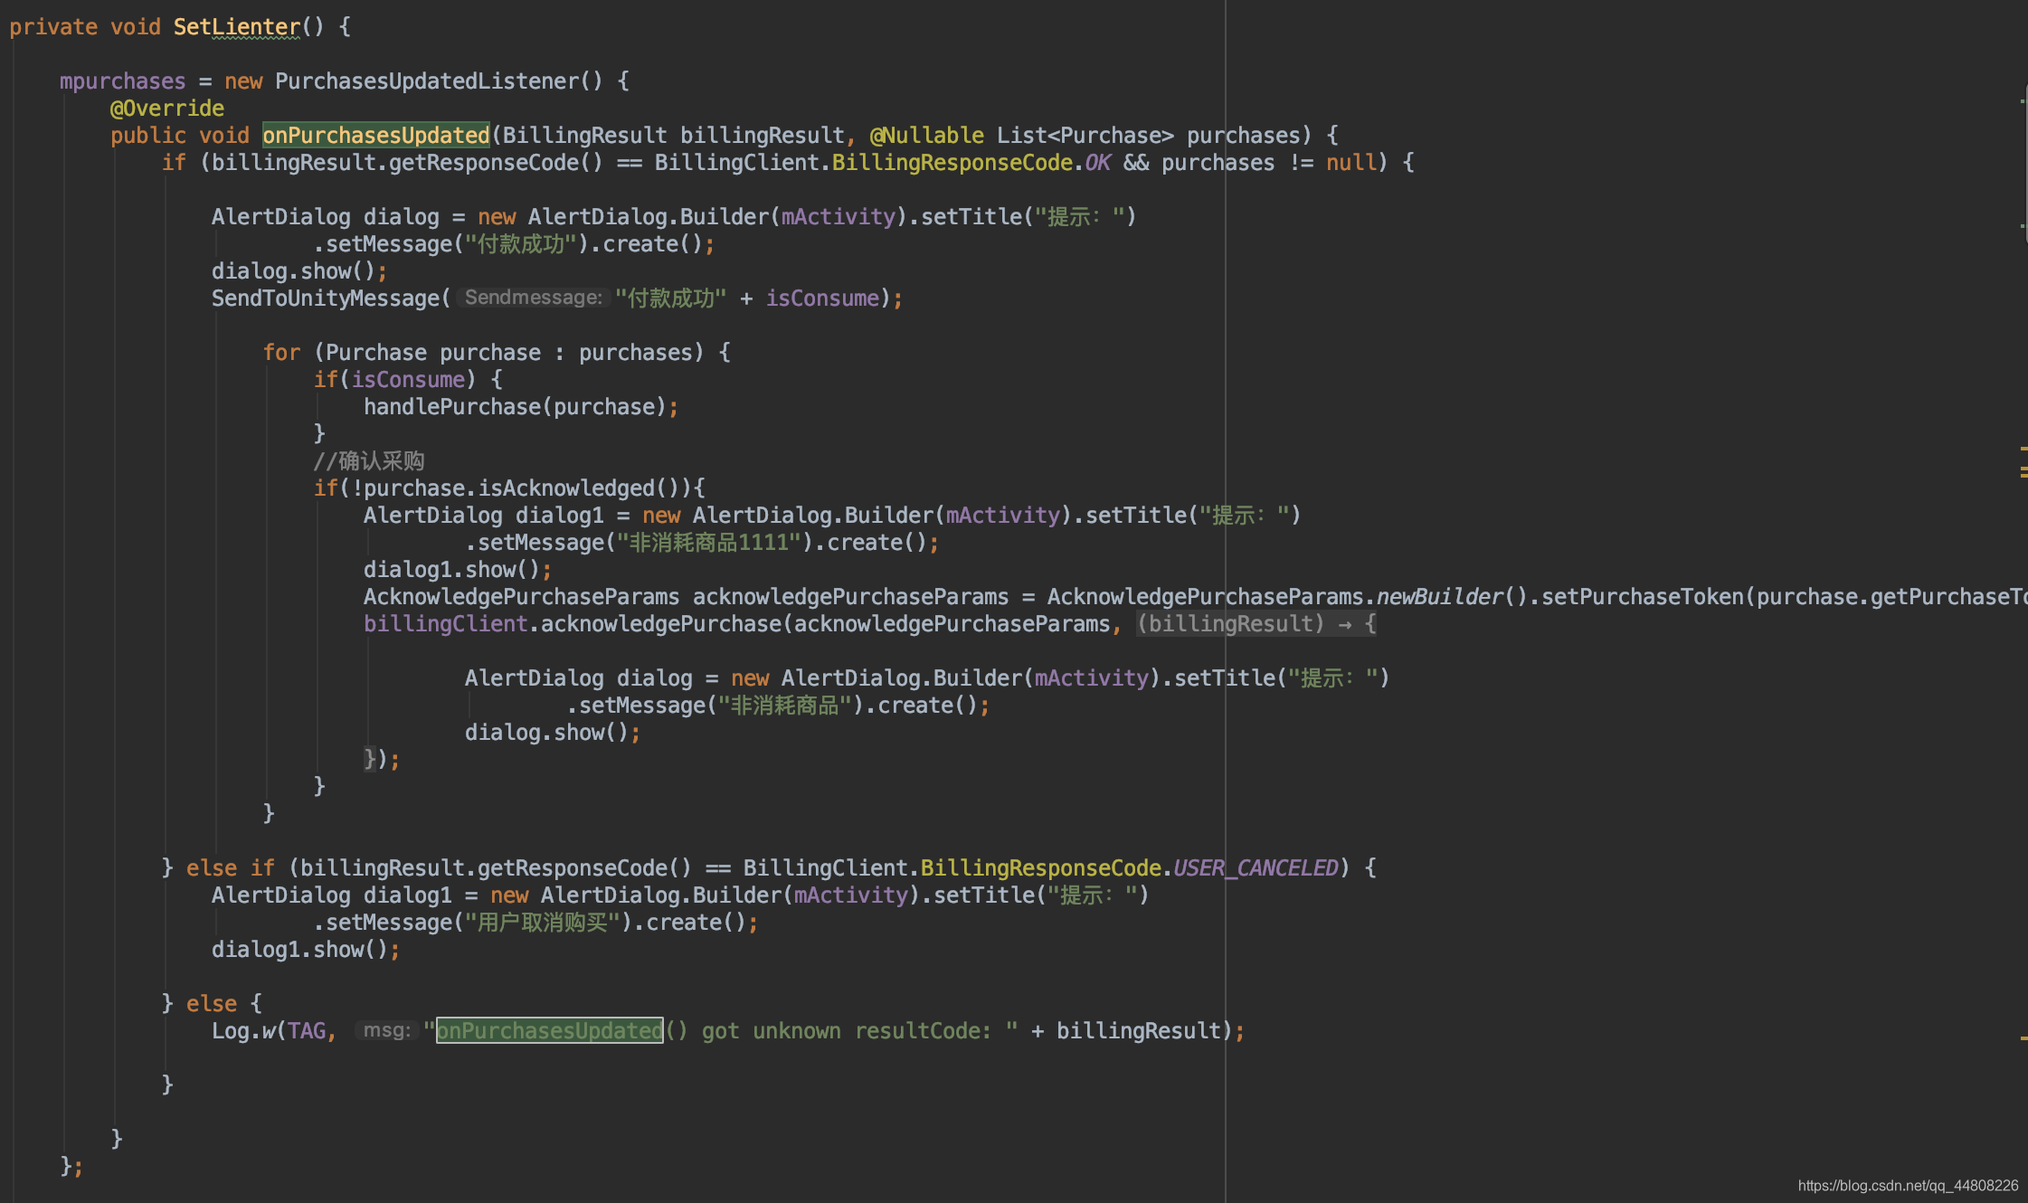Click the for keyword of the purchase loop
2028x1203 pixels.
click(x=281, y=353)
